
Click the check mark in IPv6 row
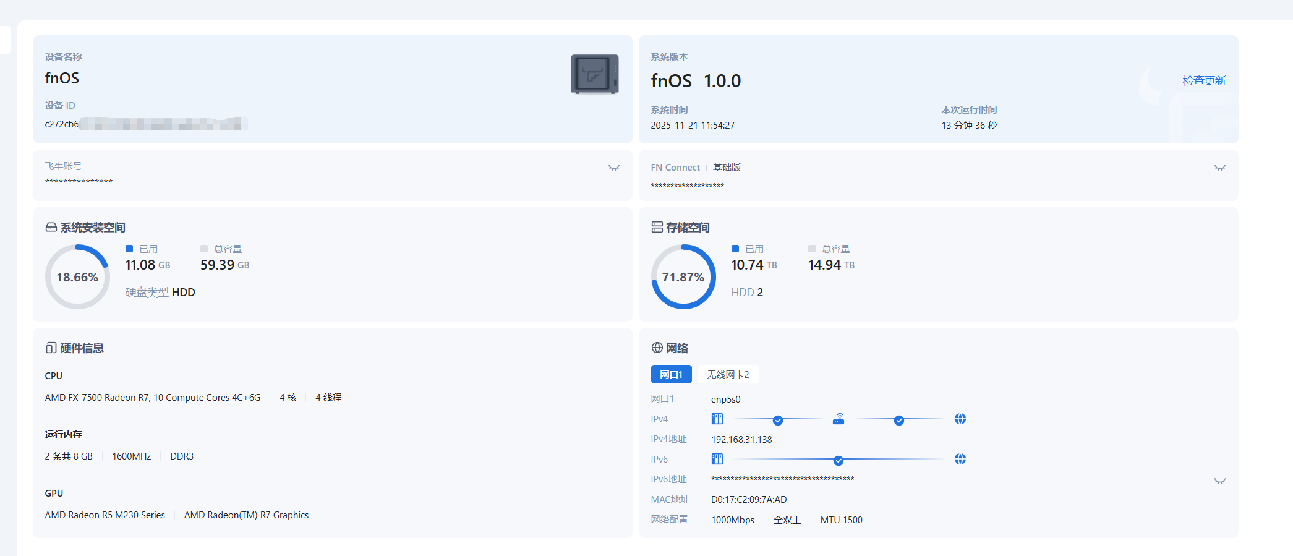pyautogui.click(x=839, y=461)
